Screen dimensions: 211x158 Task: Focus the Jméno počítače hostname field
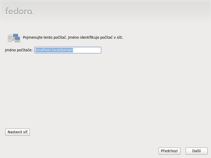coord(68,50)
